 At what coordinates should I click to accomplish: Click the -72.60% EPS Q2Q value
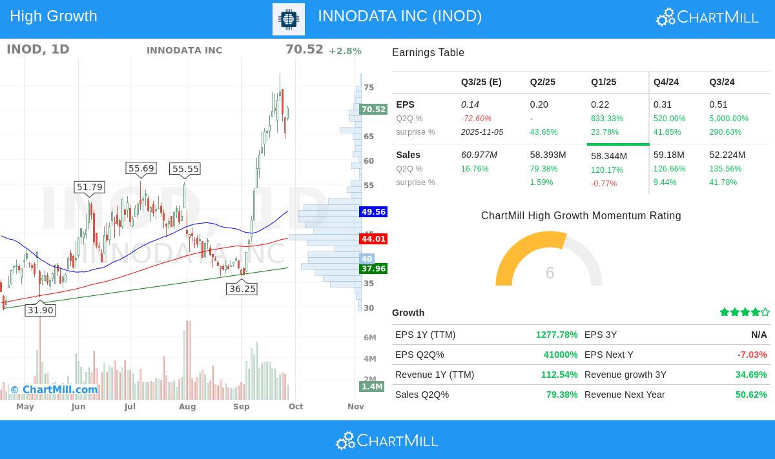coord(476,119)
